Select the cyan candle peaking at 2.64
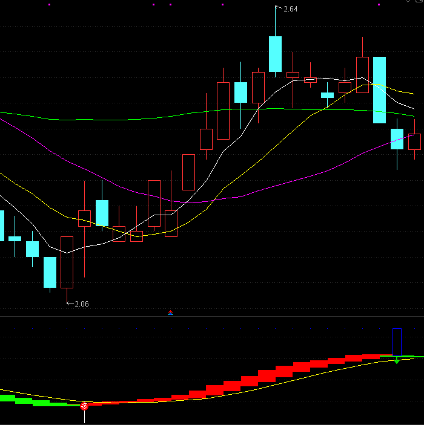The width and height of the screenshot is (424, 425). click(x=275, y=54)
